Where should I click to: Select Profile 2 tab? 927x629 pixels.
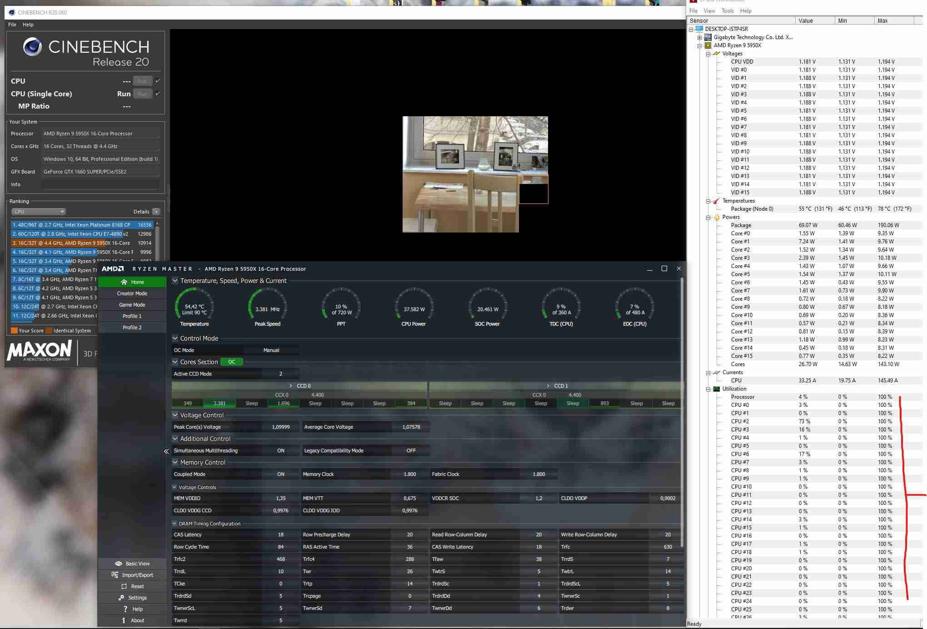point(132,327)
